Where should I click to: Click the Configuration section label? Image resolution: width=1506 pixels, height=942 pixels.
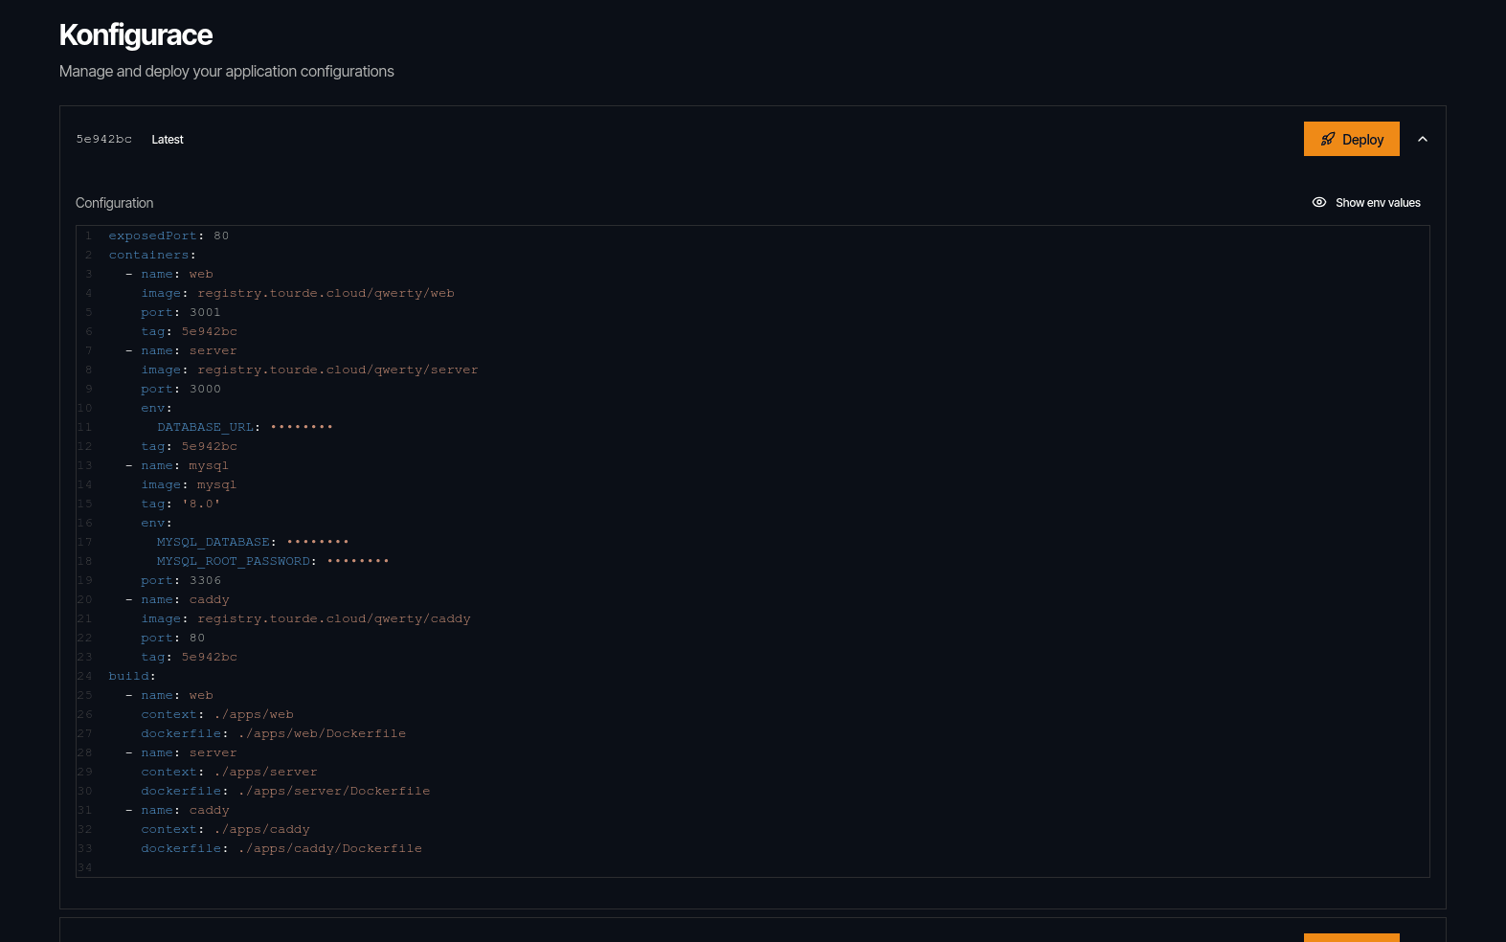(114, 203)
